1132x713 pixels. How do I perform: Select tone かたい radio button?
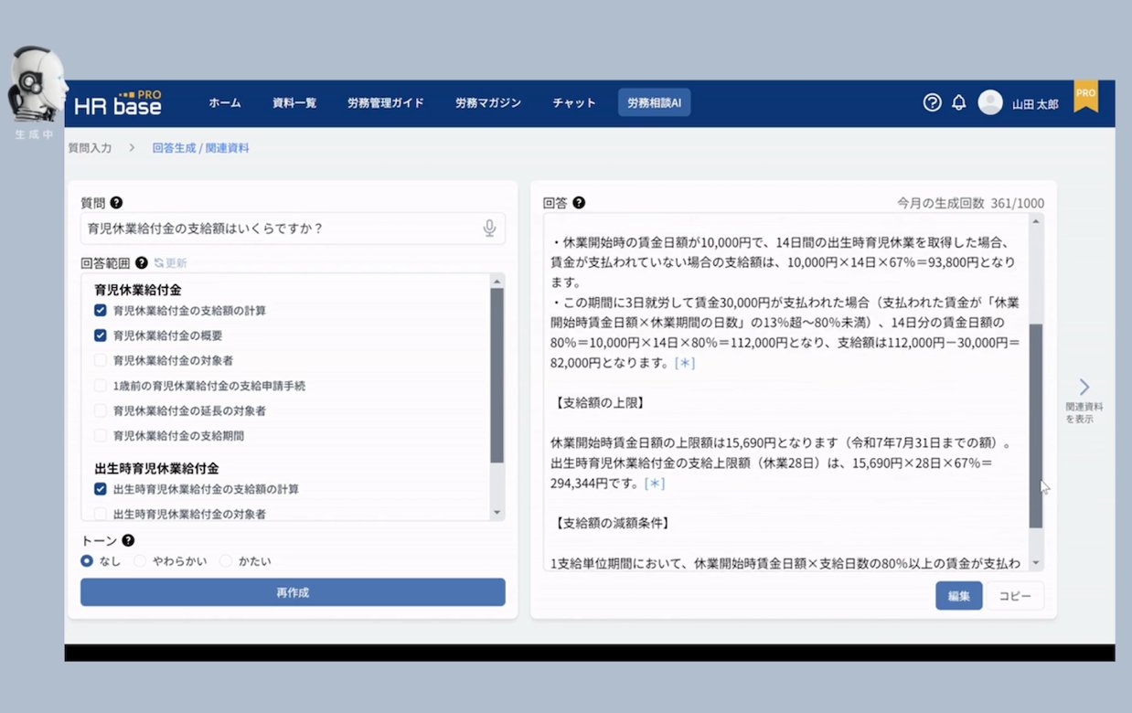pyautogui.click(x=226, y=561)
